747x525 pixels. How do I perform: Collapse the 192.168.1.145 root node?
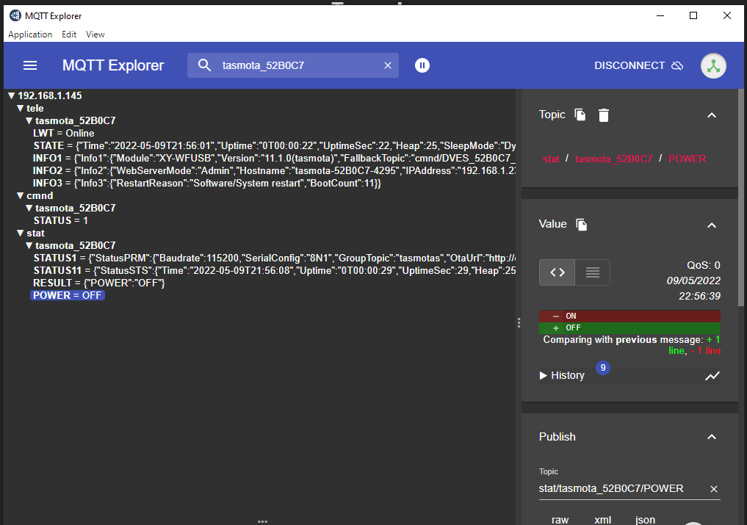(x=12, y=95)
